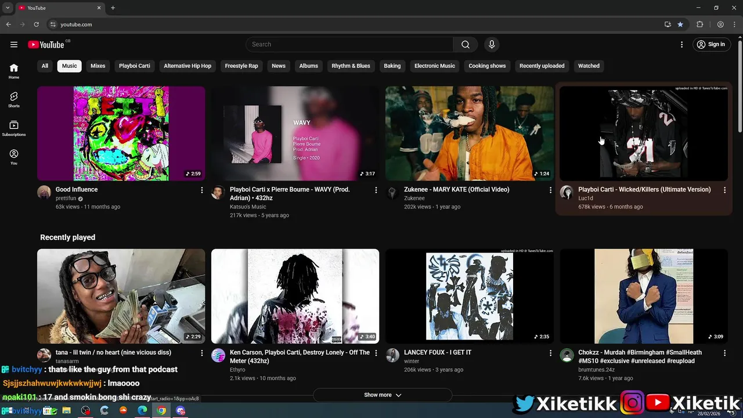Open a new browser tab
The image size is (743, 418).
pyautogui.click(x=113, y=8)
